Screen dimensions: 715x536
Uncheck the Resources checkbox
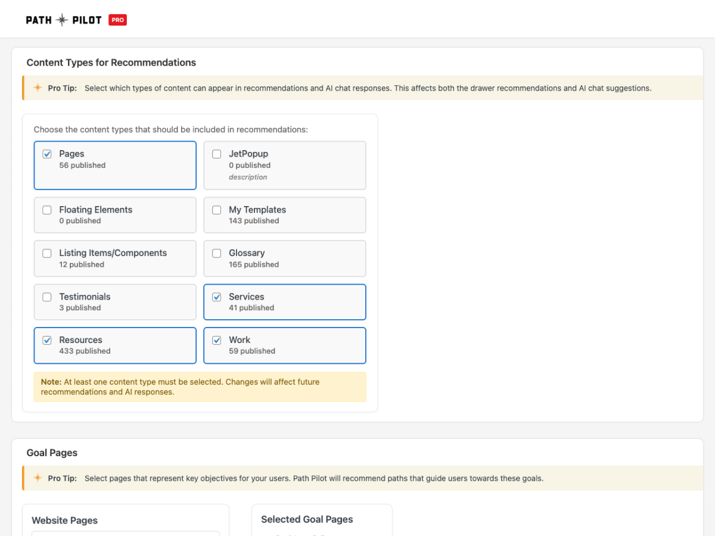[47, 340]
